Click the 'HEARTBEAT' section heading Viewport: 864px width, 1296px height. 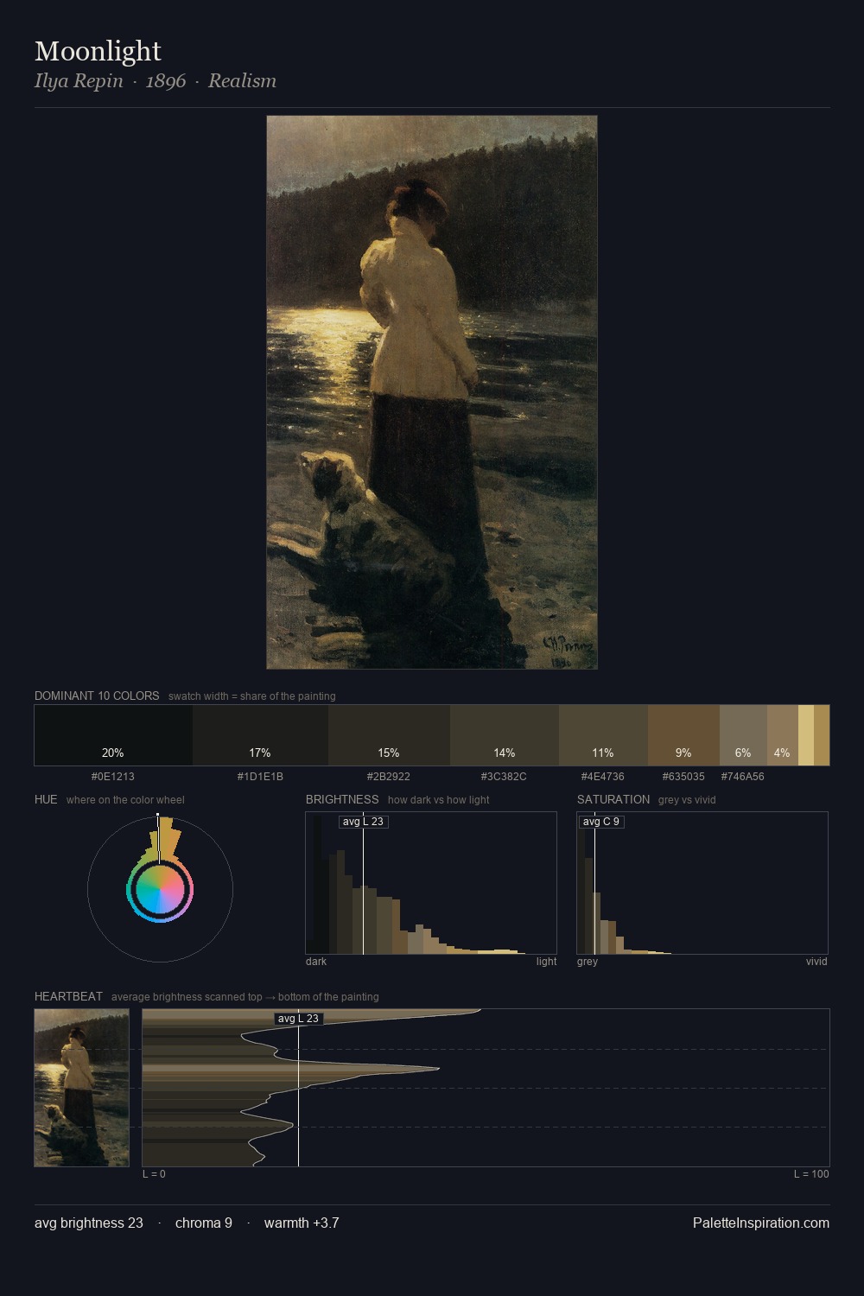68,996
